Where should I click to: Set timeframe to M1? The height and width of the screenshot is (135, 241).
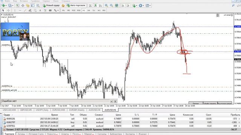click(x=63, y=10)
